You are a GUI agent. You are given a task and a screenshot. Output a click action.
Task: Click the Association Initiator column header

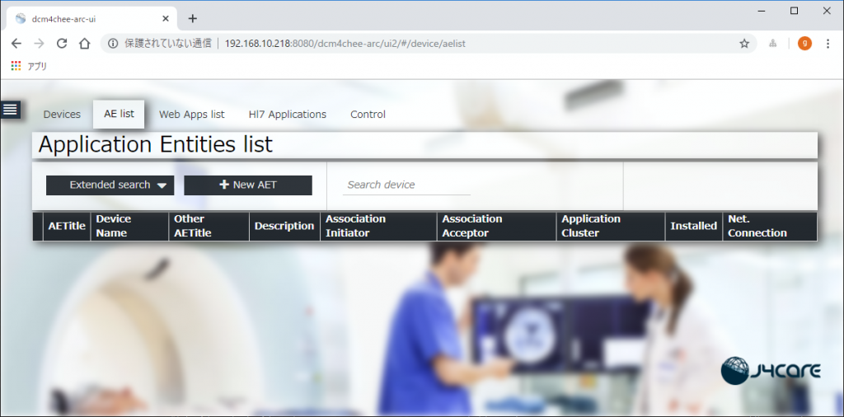coord(378,226)
